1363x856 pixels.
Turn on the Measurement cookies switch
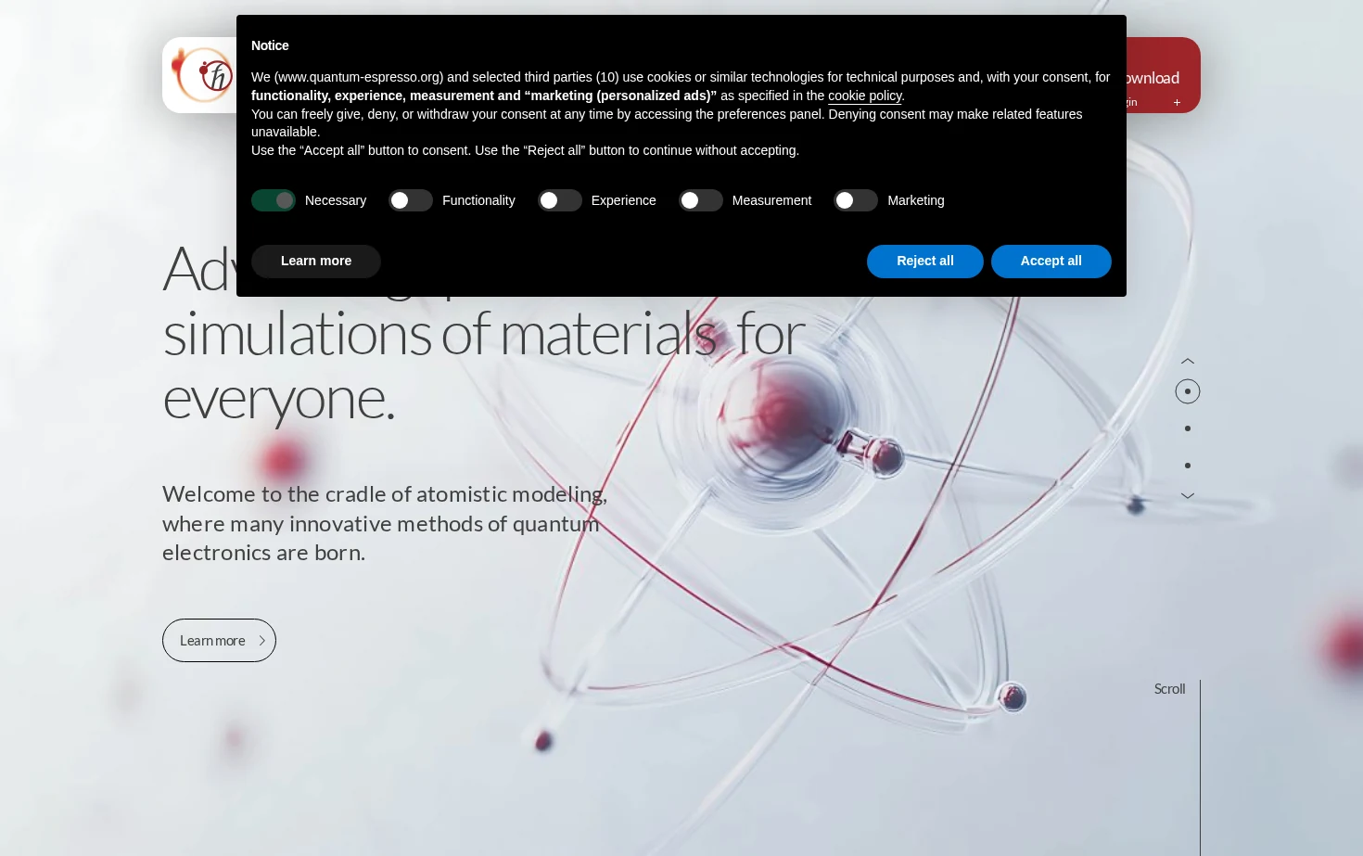click(701, 200)
